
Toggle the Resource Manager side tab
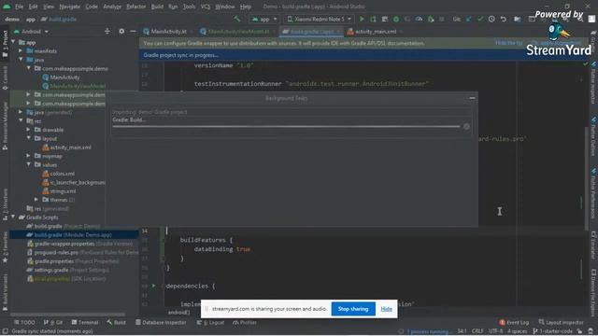click(x=5, y=126)
